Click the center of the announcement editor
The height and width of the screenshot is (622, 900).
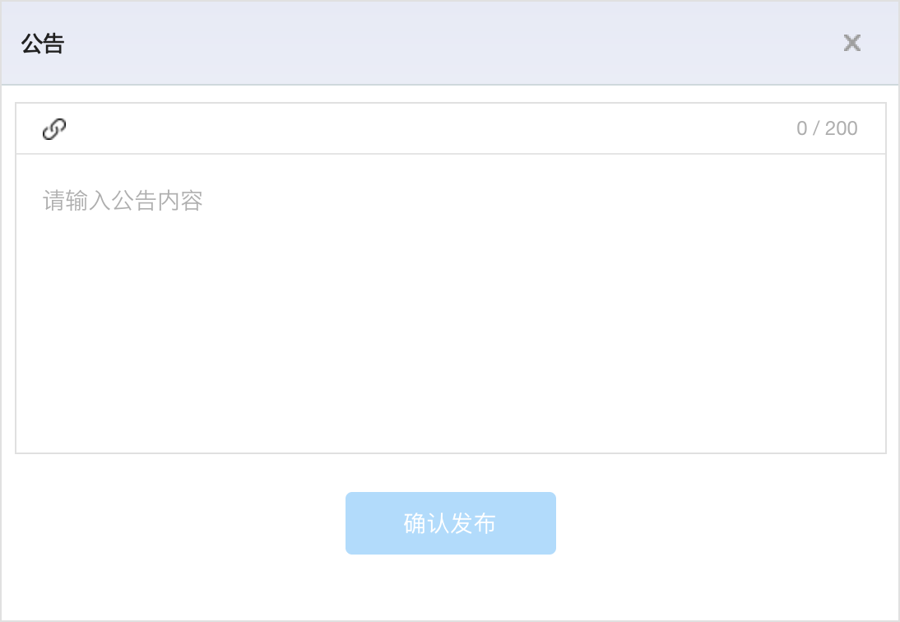pyautogui.click(x=451, y=304)
